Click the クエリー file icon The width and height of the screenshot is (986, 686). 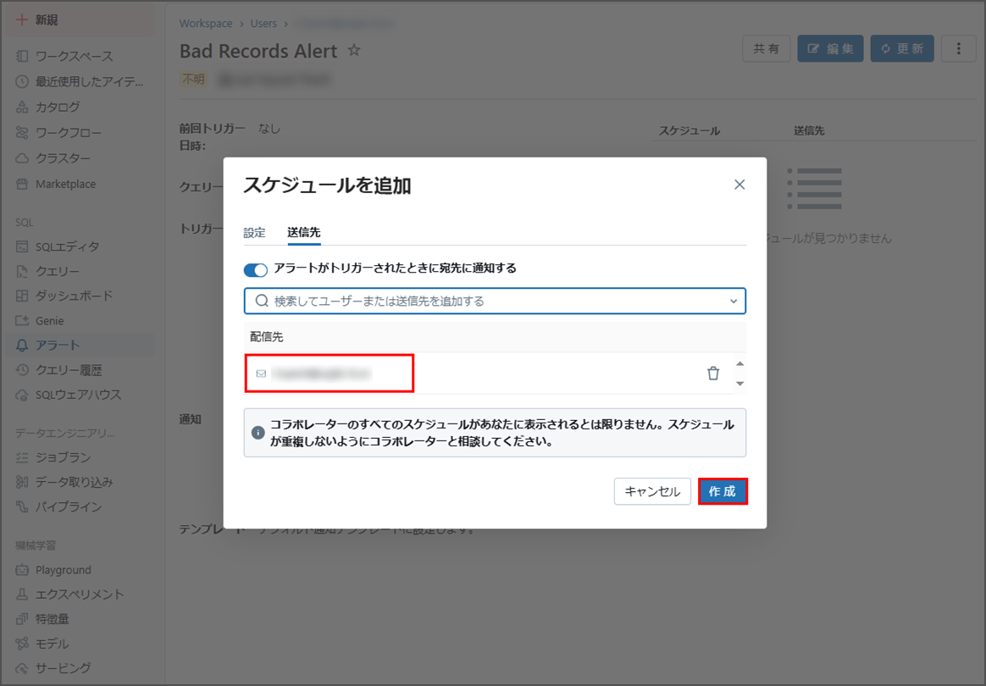[x=22, y=272]
